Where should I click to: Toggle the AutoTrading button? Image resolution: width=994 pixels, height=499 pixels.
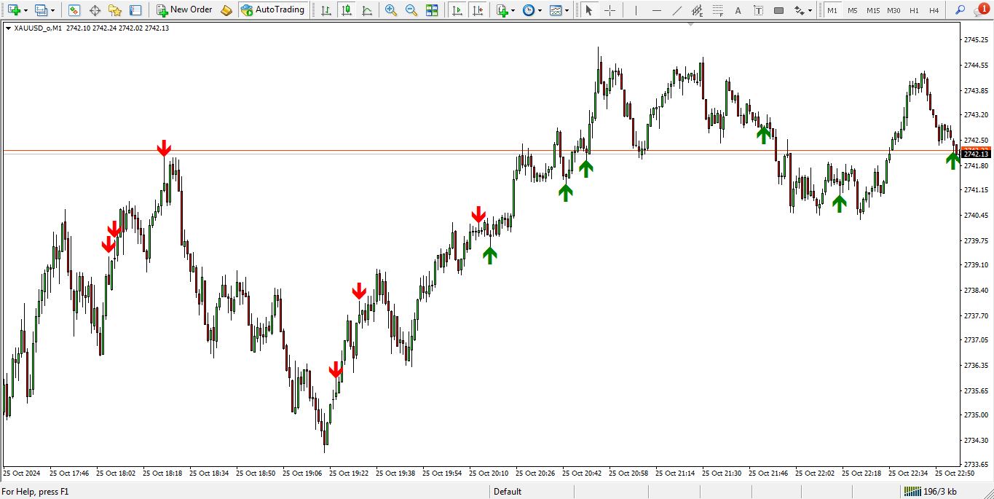(x=272, y=10)
